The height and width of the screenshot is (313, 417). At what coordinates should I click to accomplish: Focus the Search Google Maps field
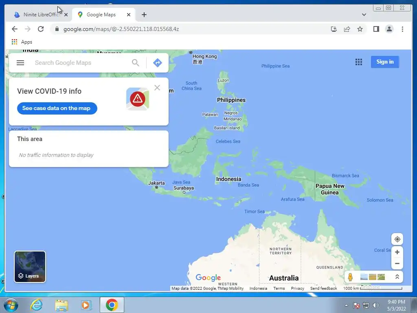coord(81,63)
